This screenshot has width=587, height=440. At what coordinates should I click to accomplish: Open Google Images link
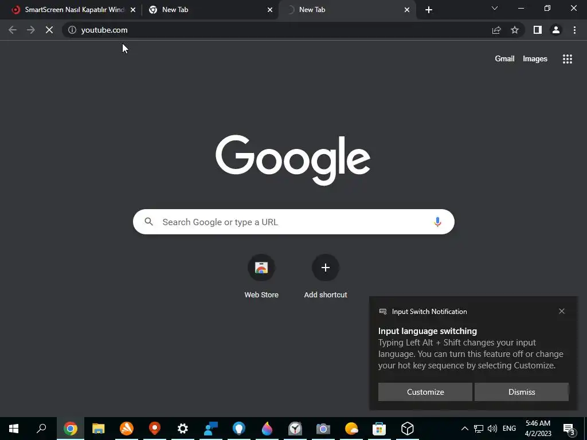click(535, 59)
